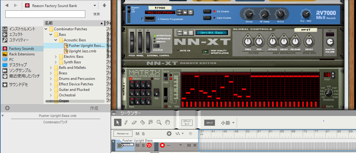The image size is (356, 153).
Task: Save NN-XT patch with disk icon
Action: click(191, 33)
